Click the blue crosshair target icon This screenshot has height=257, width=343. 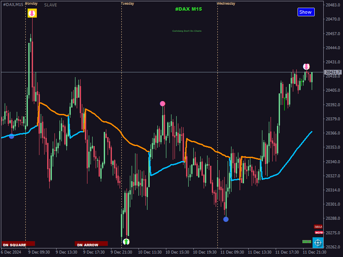pos(318,242)
